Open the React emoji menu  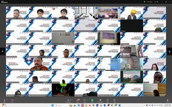(x=85, y=100)
